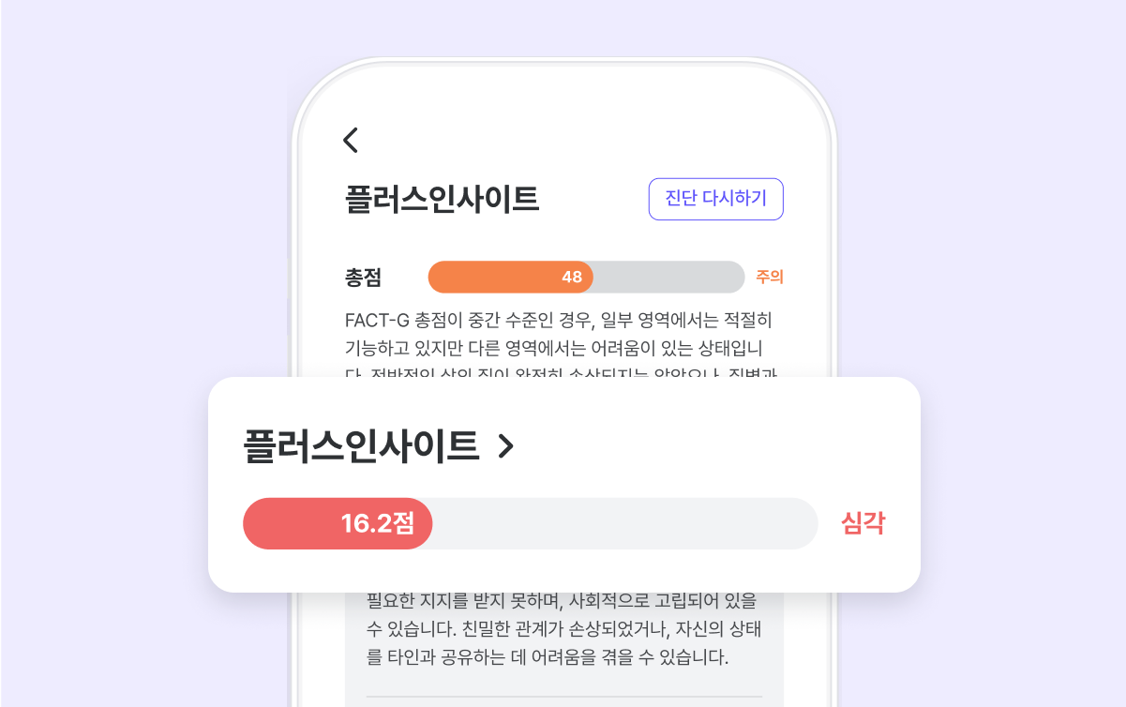Click the page heading 플러스인사이트

click(x=442, y=199)
